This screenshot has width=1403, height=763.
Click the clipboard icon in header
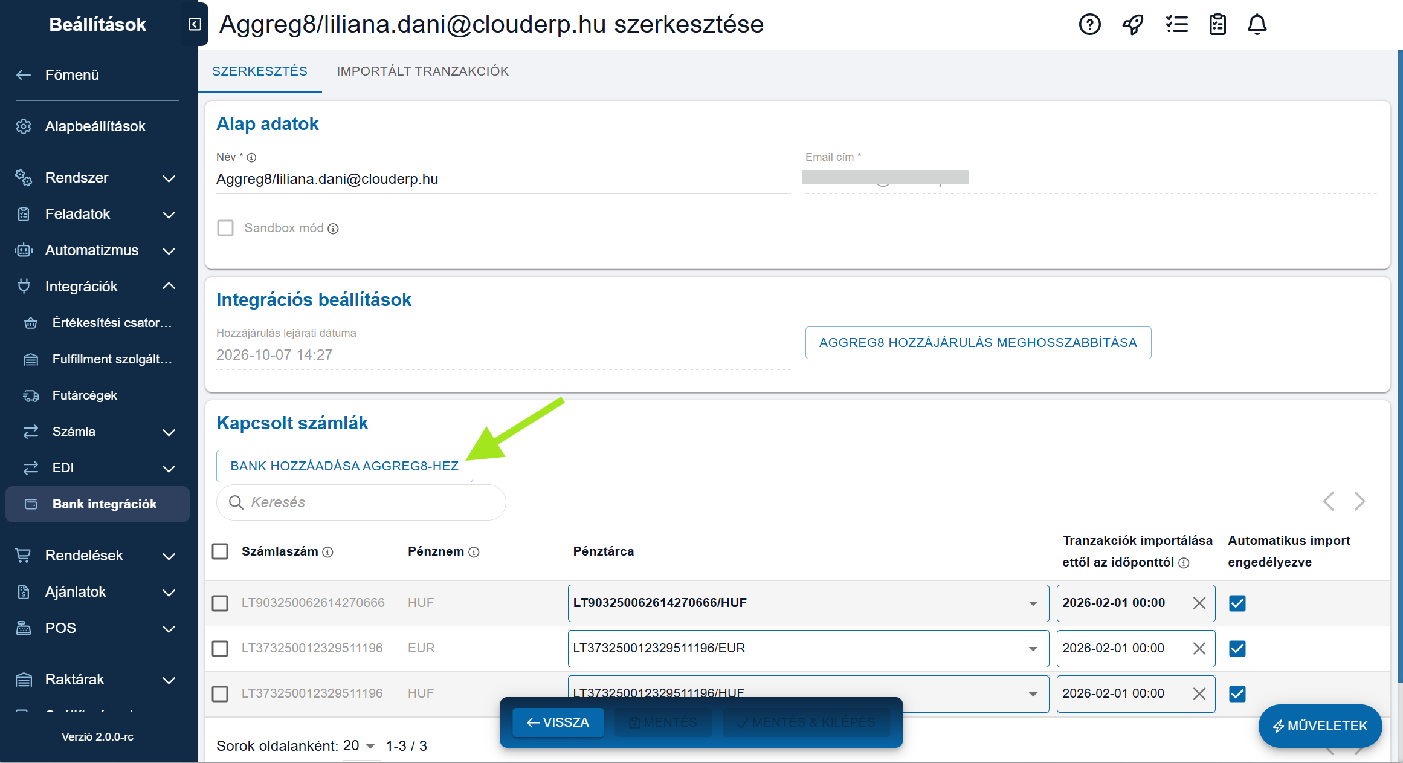(x=1218, y=25)
